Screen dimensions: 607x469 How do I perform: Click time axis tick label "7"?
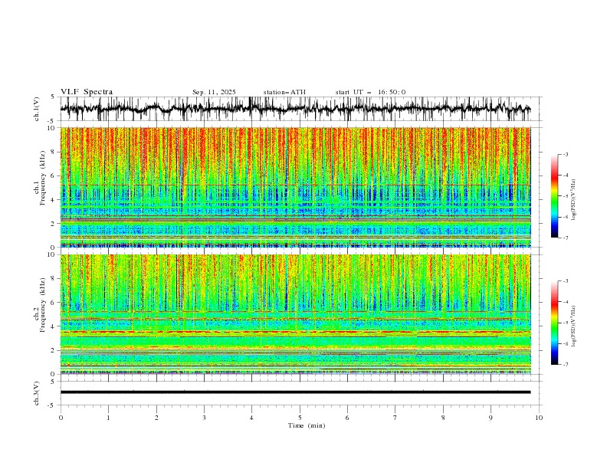pos(395,418)
